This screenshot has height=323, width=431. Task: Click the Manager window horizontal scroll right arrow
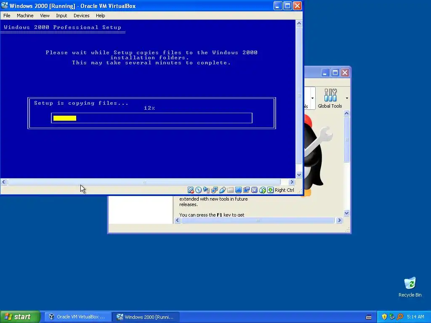point(340,220)
